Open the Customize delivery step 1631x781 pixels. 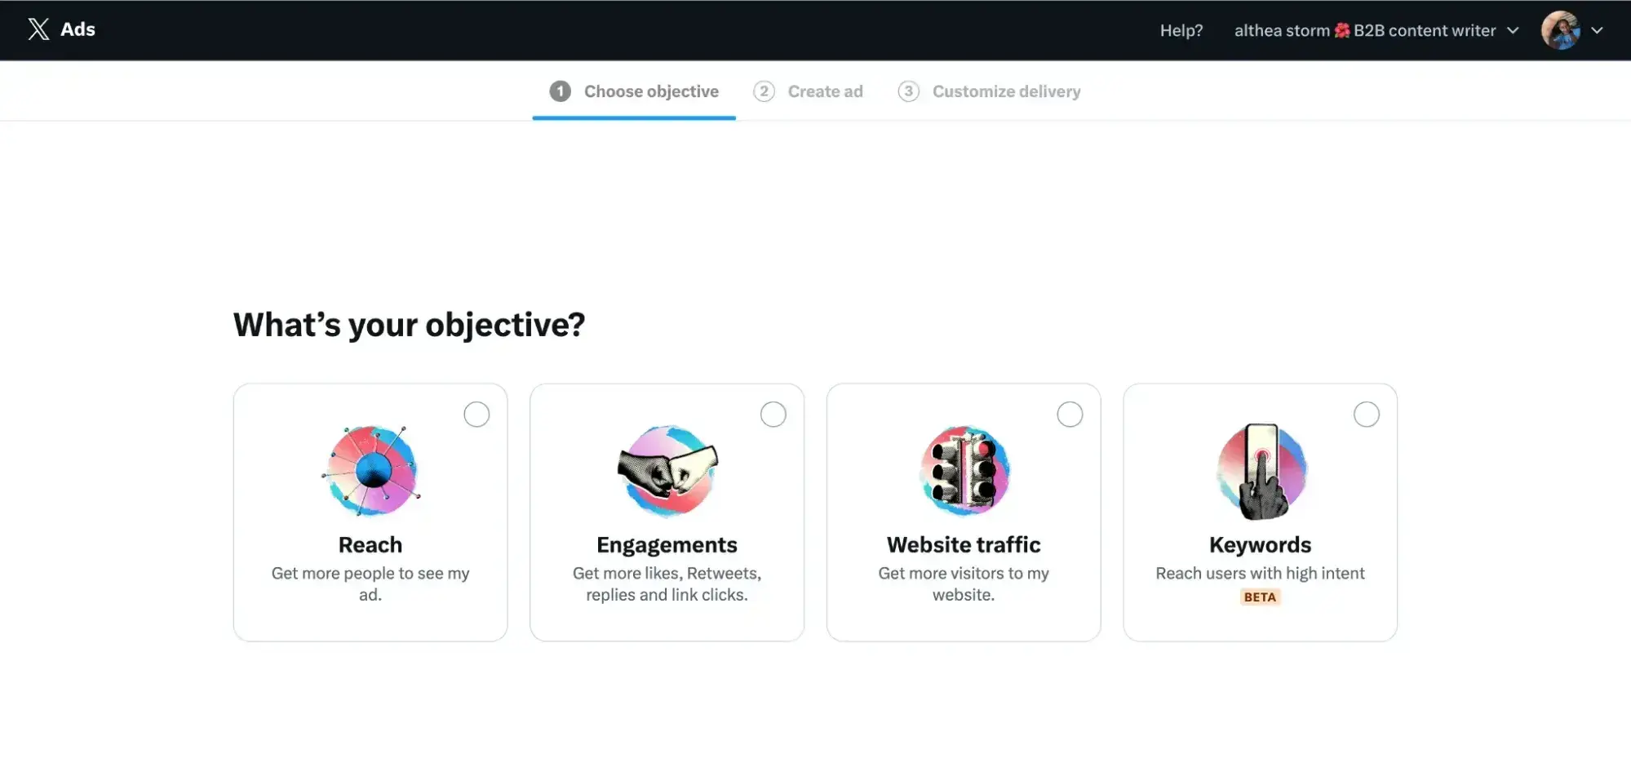[x=1006, y=91]
